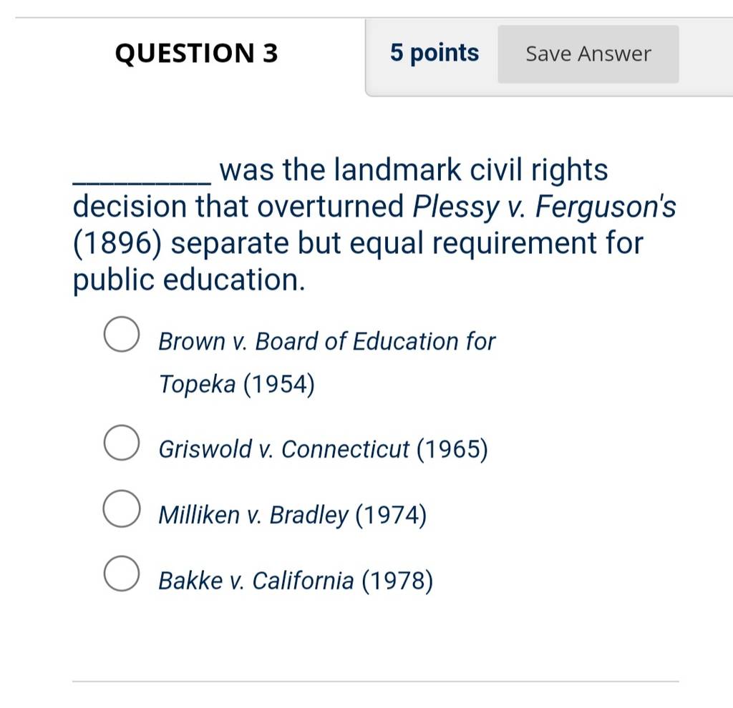Click the horizontal divider below the answers
Viewport: 733px width, 708px height.
point(375,682)
